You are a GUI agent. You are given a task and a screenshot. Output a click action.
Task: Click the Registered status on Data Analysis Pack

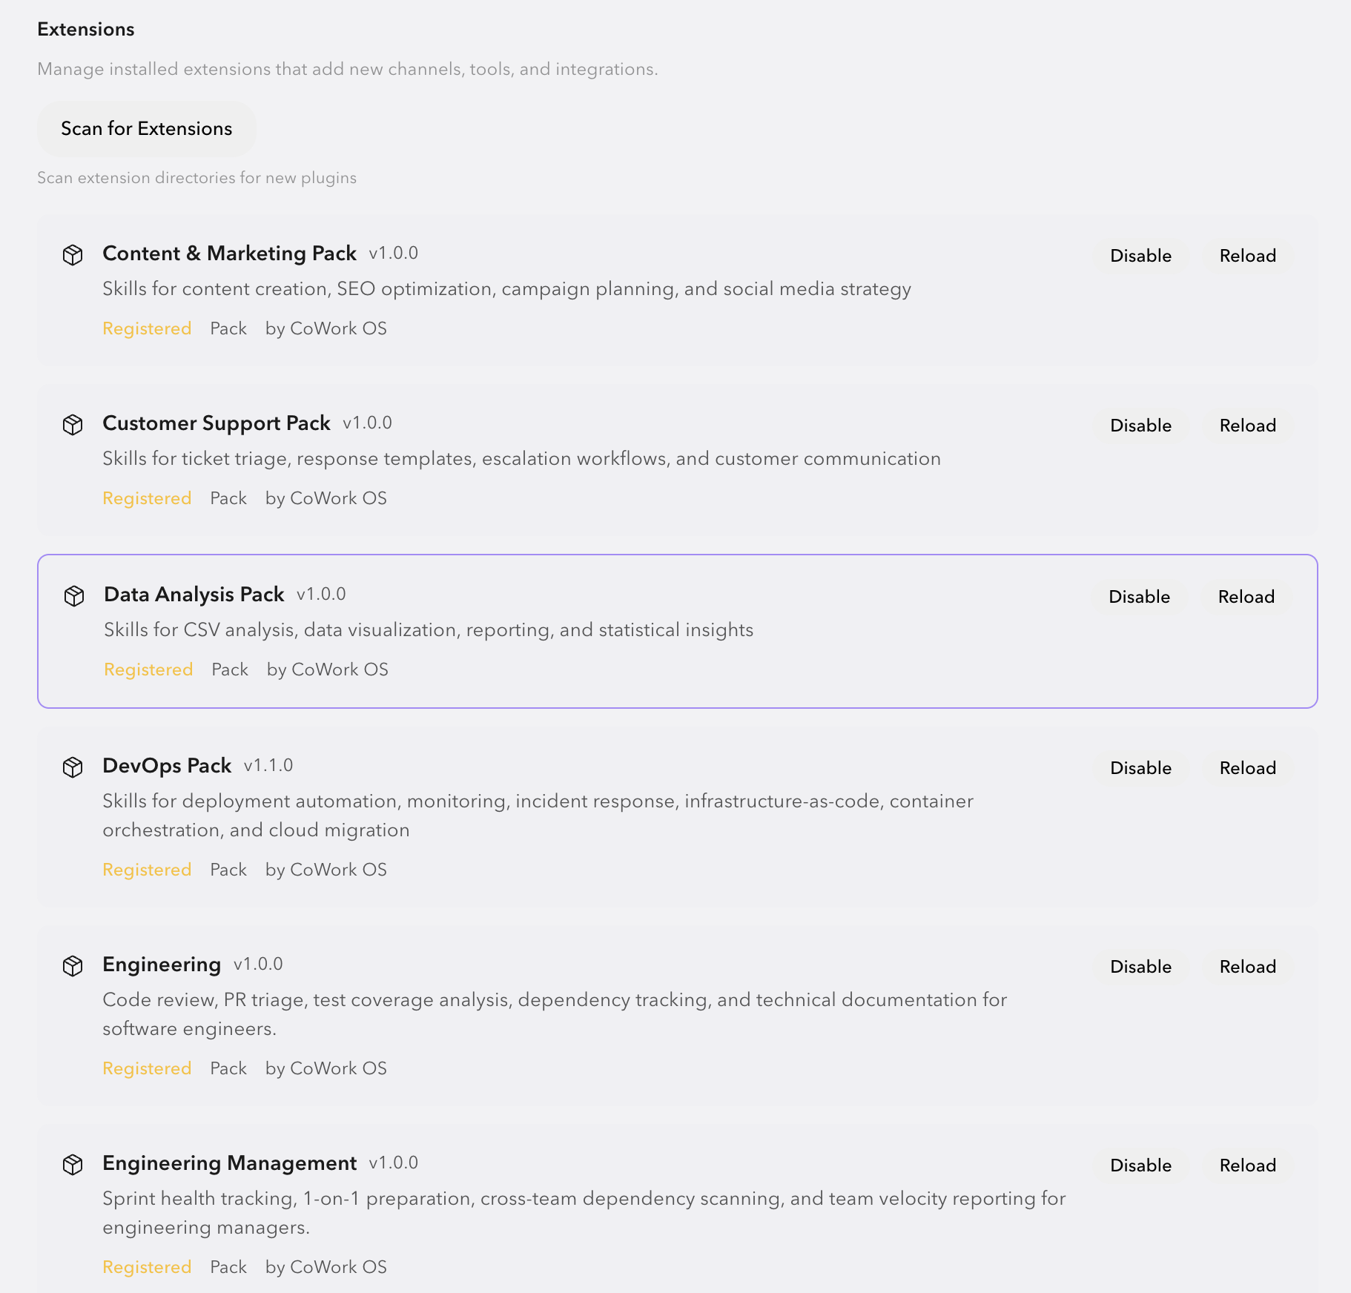(148, 669)
